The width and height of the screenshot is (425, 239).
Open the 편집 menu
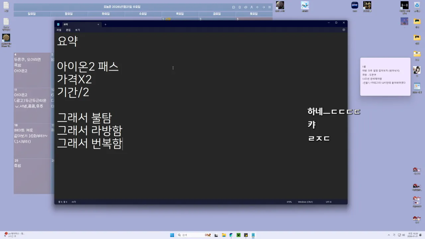(68, 30)
